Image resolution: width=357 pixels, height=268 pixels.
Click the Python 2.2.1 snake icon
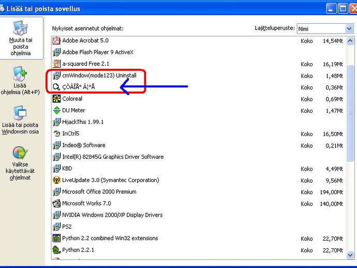tap(56, 250)
